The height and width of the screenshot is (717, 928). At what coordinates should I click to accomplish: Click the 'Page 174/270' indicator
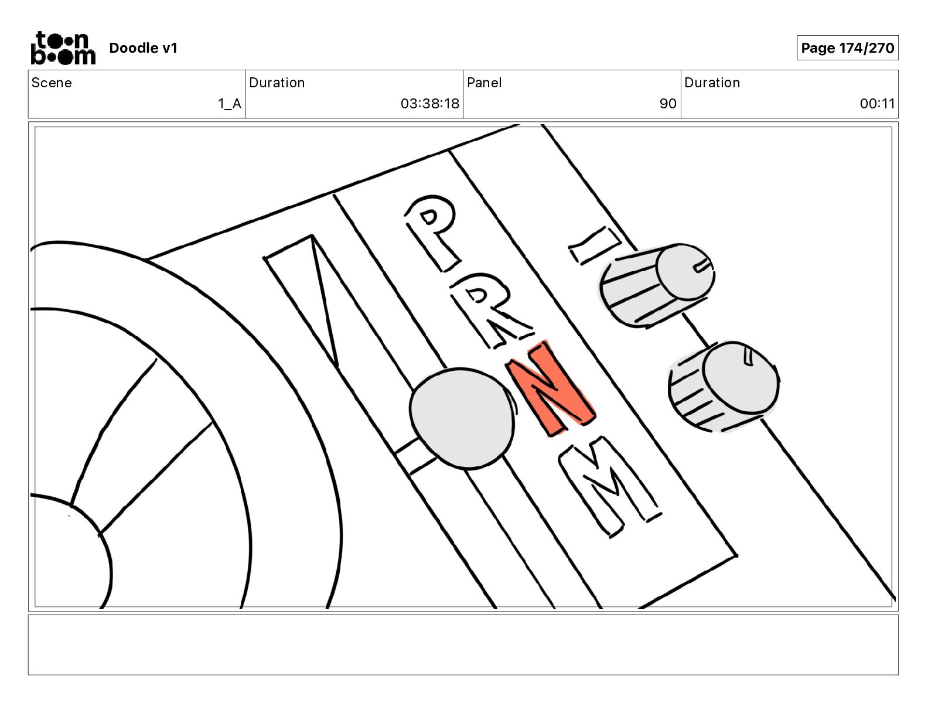pos(847,48)
